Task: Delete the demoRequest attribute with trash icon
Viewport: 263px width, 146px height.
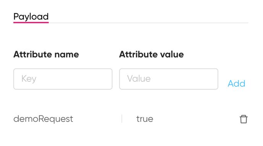Action: pos(244,119)
